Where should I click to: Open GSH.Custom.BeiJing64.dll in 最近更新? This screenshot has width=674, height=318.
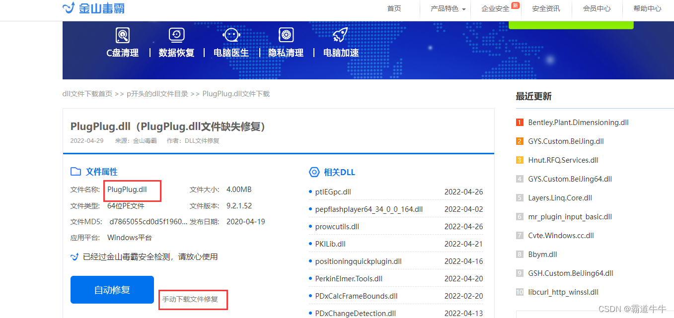pyautogui.click(x=571, y=273)
